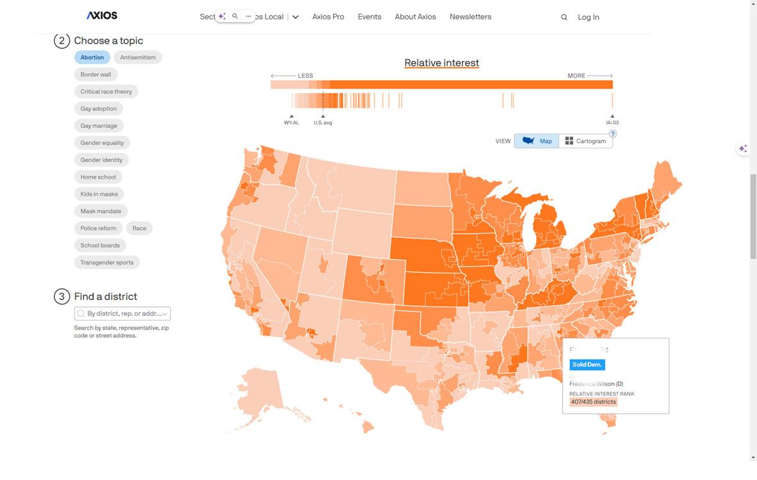The height and width of the screenshot is (480, 757).
Task: Open the district search dropdown arrow
Action: [x=165, y=314]
